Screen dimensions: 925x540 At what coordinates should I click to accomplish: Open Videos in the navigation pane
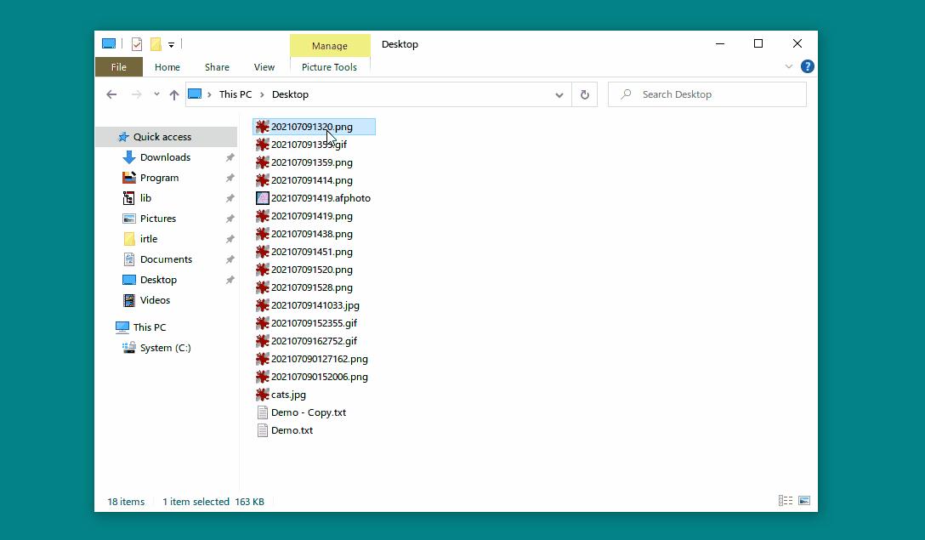tap(155, 300)
